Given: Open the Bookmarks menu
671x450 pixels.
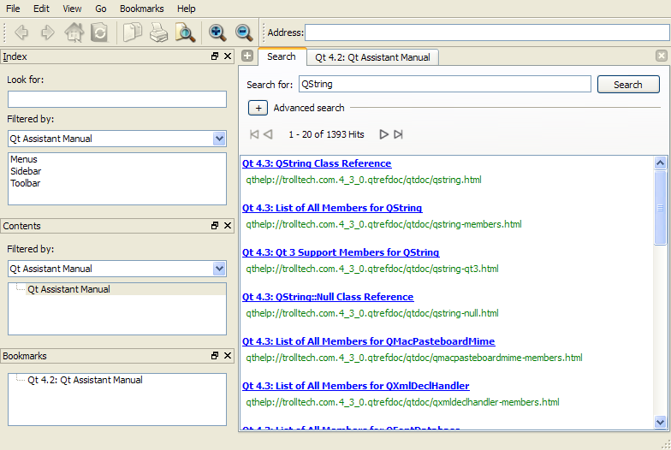Looking at the screenshot, I should (142, 9).
